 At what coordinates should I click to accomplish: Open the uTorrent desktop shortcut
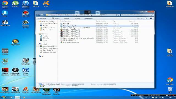[15, 4]
